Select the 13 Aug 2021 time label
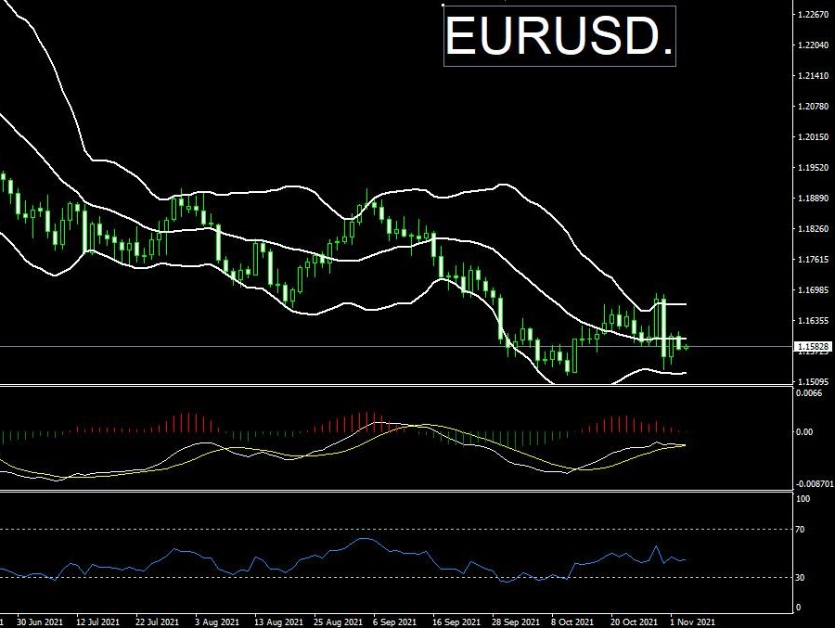This screenshot has height=628, width=835. click(276, 622)
